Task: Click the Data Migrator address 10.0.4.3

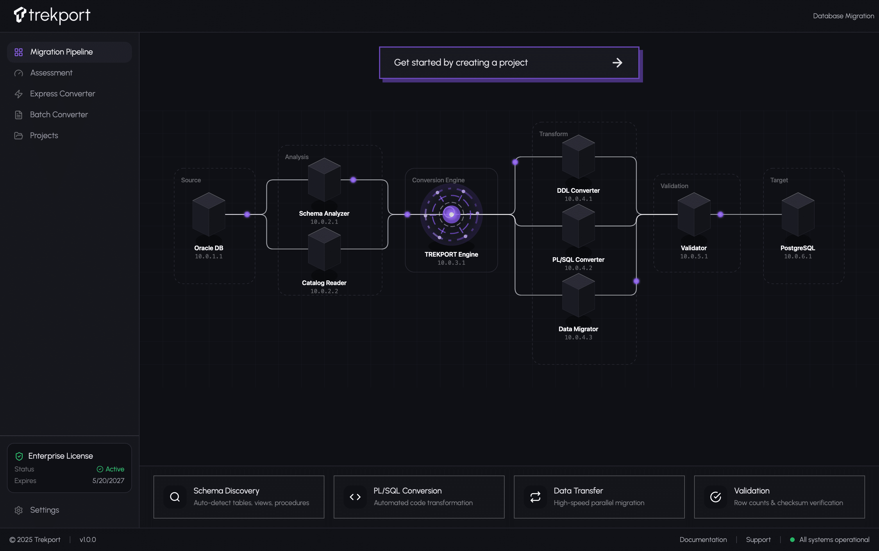Action: (578, 337)
